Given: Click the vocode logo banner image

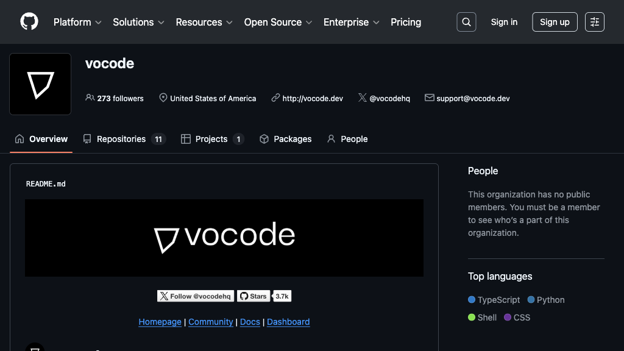Looking at the screenshot, I should [224, 238].
